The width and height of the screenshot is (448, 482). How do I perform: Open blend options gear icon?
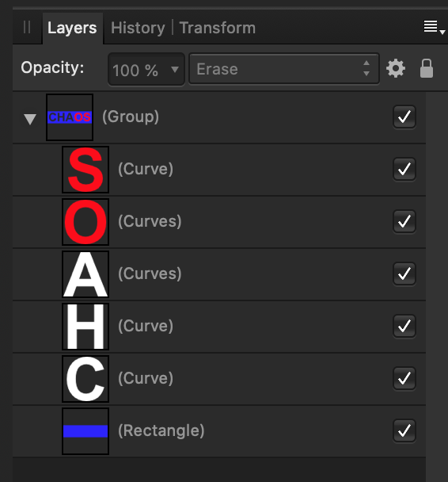tap(396, 68)
